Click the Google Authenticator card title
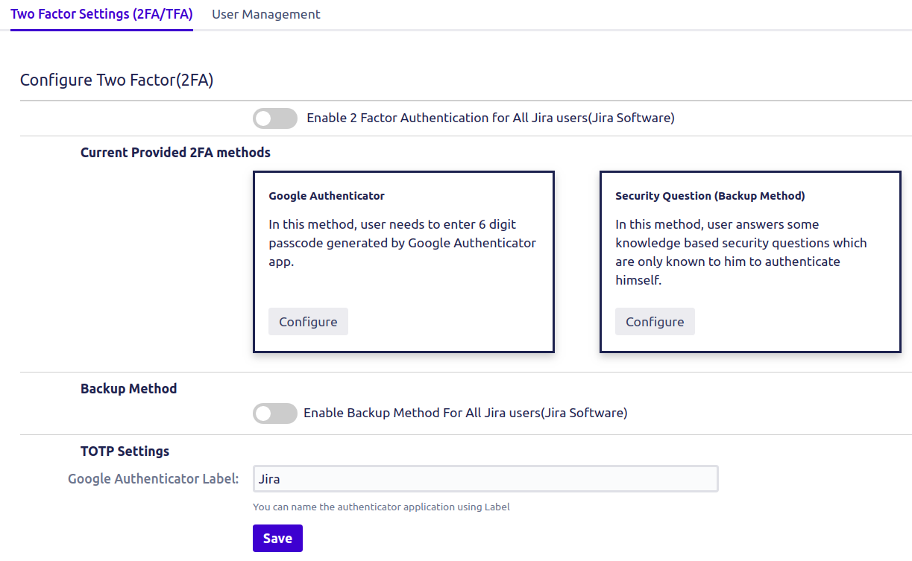The height and width of the screenshot is (561, 912). click(327, 196)
